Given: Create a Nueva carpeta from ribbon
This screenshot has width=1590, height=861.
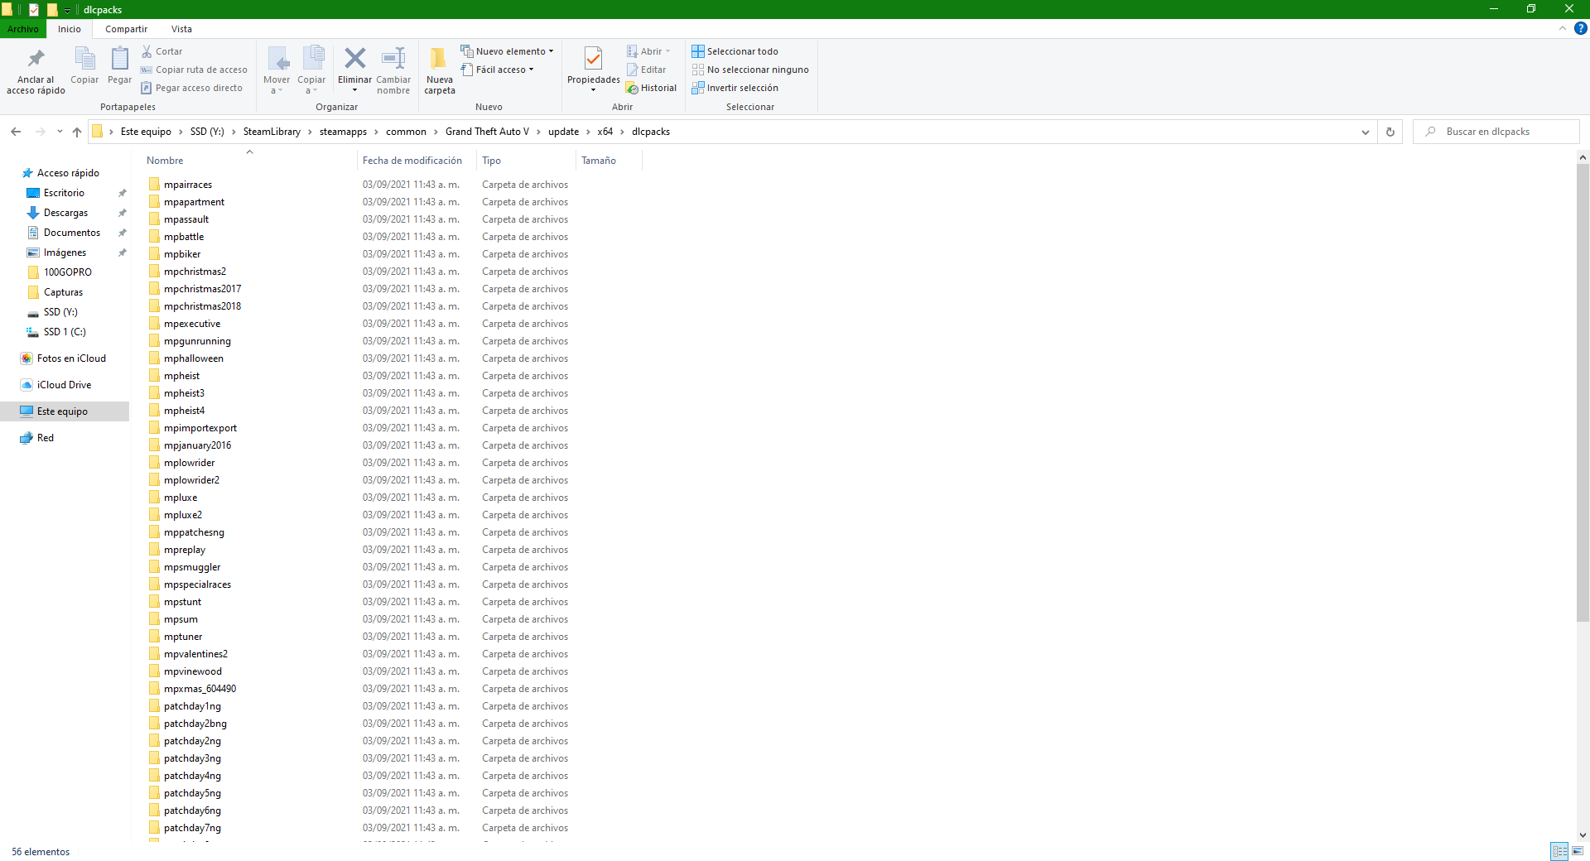Looking at the screenshot, I should (439, 60).
